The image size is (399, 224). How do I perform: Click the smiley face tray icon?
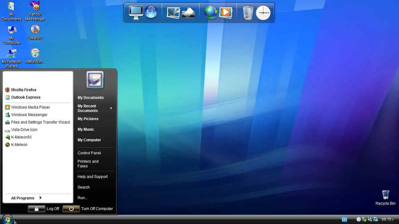pyautogui.click(x=359, y=219)
